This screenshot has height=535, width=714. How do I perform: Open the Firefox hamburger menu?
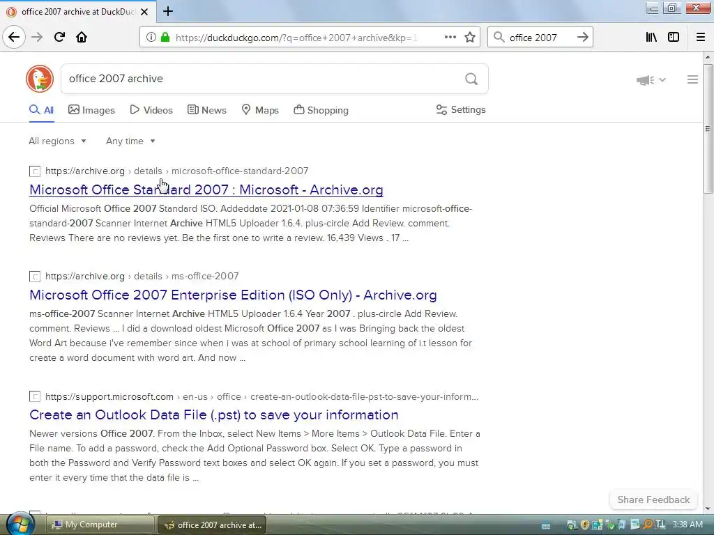(x=701, y=38)
